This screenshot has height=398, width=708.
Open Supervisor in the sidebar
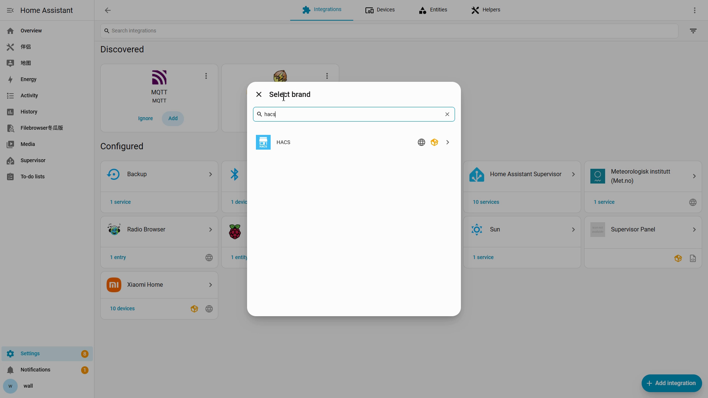click(x=47, y=160)
